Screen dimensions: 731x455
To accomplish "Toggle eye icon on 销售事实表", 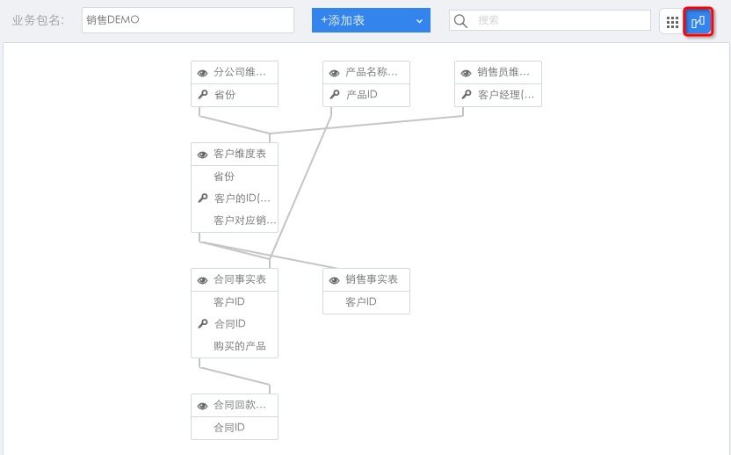I will 334,280.
